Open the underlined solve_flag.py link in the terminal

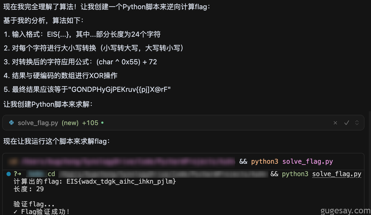[337, 174]
